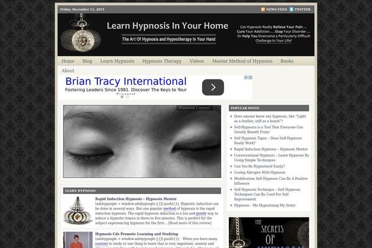The width and height of the screenshot is (372, 248).
Task: Open the Blog menu item
Action: (x=87, y=61)
